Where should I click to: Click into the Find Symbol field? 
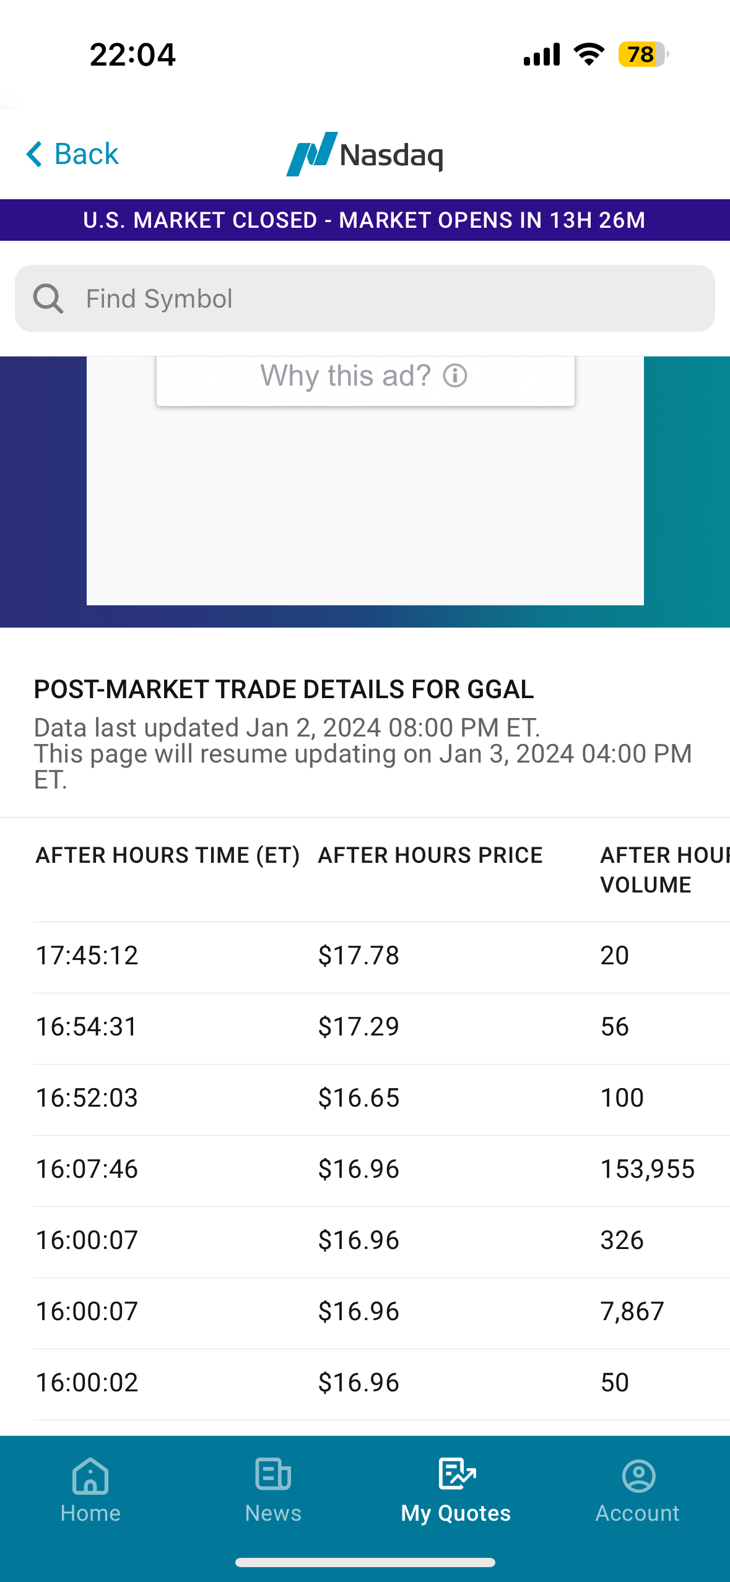click(x=365, y=298)
